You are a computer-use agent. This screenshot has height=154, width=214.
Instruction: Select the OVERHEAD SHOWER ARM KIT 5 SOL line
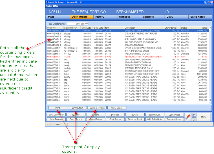128,48
